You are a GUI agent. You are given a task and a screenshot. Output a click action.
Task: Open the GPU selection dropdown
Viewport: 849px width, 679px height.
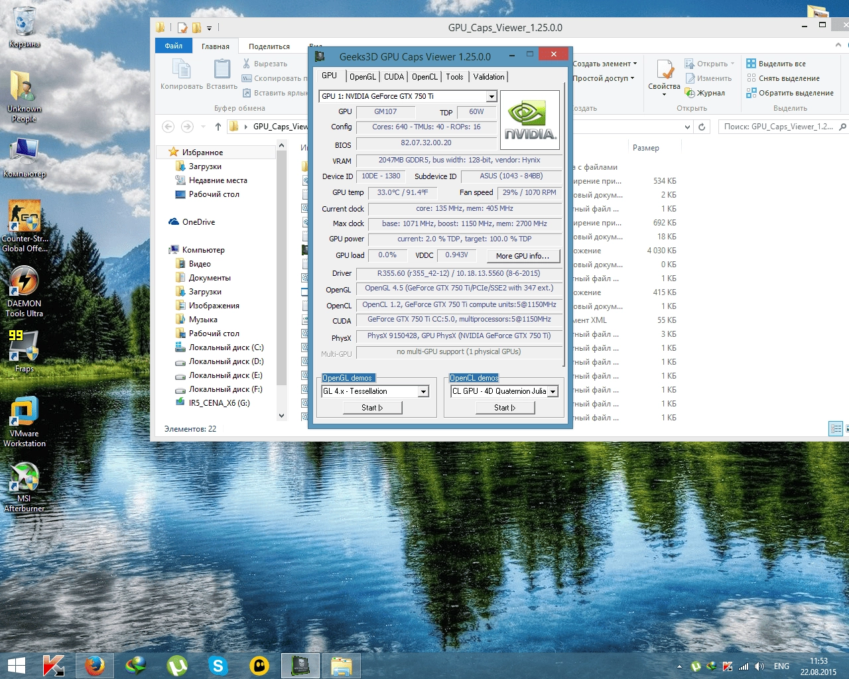(491, 96)
